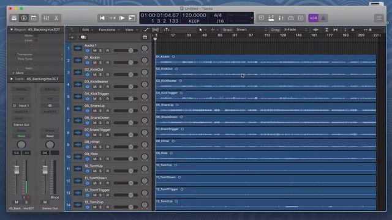Click pan knob on 04_KickTrigger track

145,97
